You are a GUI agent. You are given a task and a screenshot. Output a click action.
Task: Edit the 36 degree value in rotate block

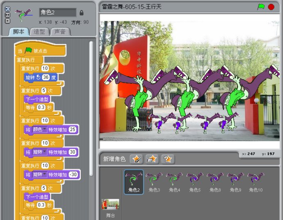click(46, 77)
